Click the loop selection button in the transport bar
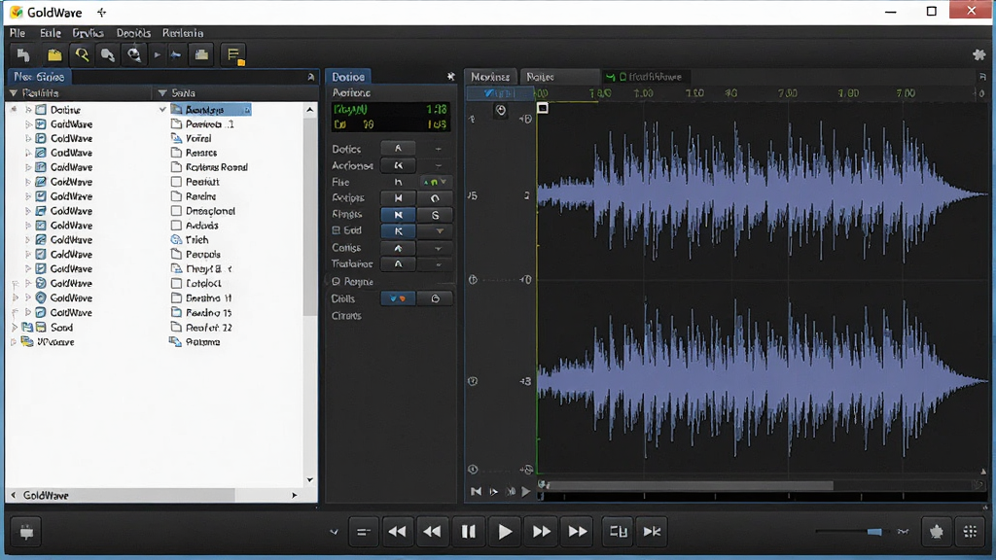 coord(618,532)
